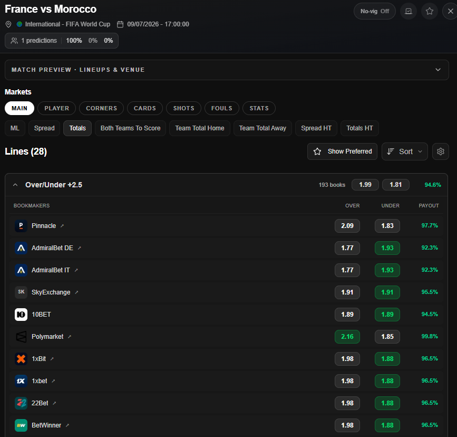Screen dimensions: 457x437
Task: Open 1xBit external link arrow
Action: [52, 359]
